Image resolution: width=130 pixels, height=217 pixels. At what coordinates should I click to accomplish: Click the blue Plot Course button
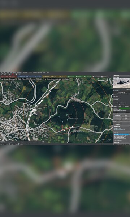click(21, 77)
